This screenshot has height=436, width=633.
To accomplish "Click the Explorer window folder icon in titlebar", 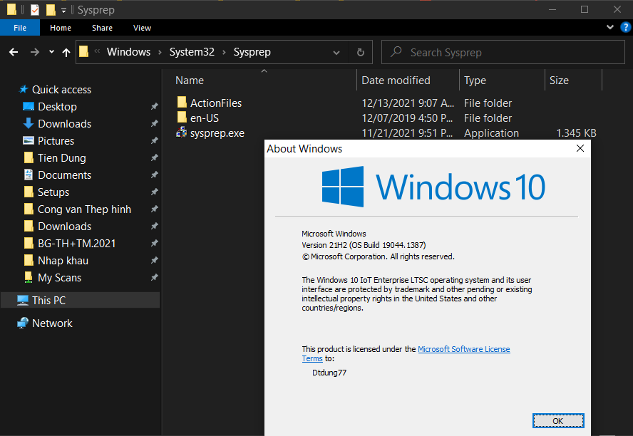I will click(11, 9).
